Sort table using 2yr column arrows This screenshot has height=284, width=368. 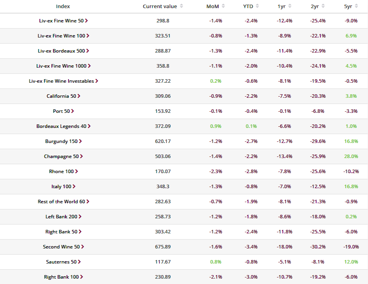[323, 6]
